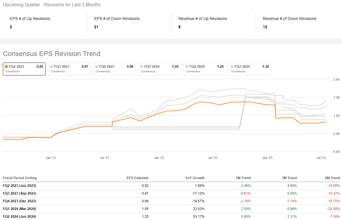The height and width of the screenshot is (220, 342).
Task: Open the FQ2 2023 (Jun 2023) table row
Action: (x=19, y=186)
